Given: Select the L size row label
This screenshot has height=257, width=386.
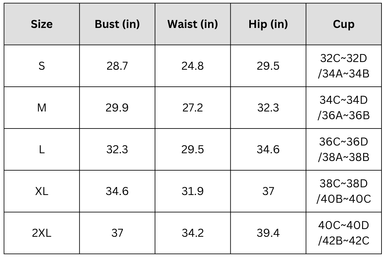Looking at the screenshot, I should click(x=42, y=149).
